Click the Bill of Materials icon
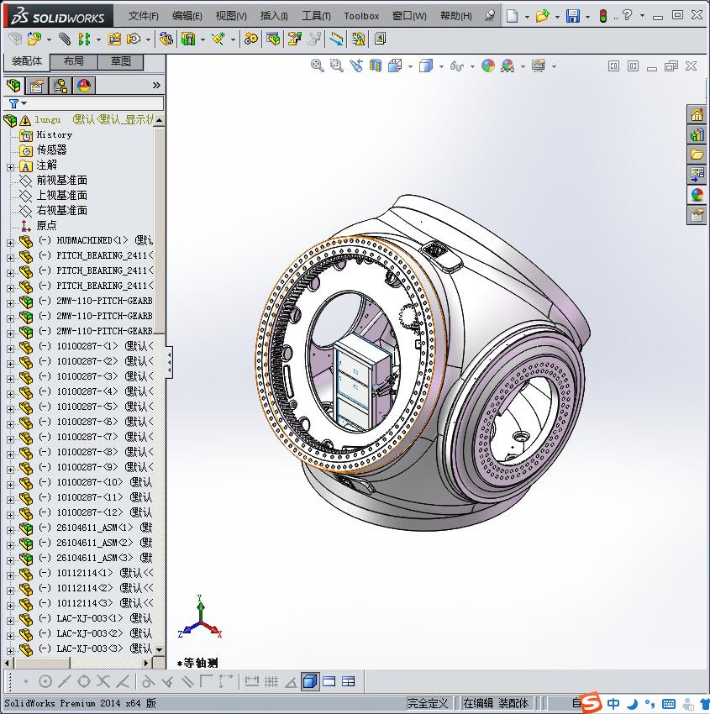Viewport: 710px width, 714px height. pos(274,39)
